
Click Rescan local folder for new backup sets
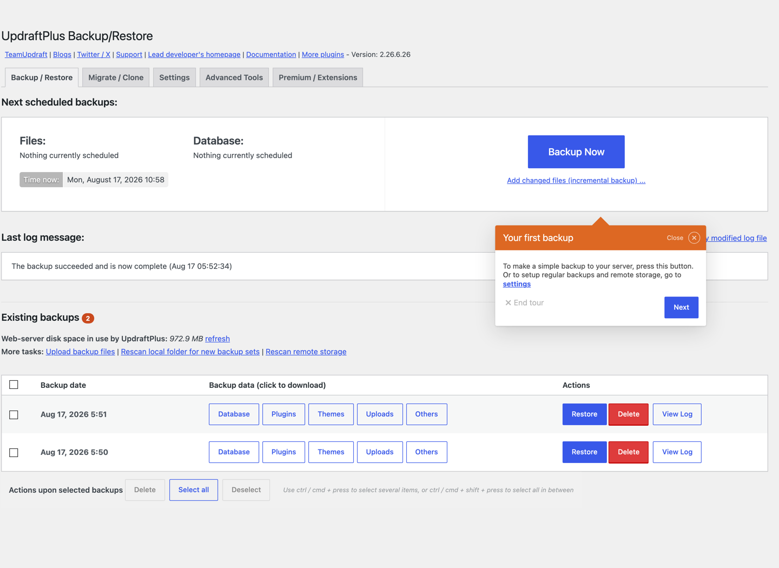point(190,352)
